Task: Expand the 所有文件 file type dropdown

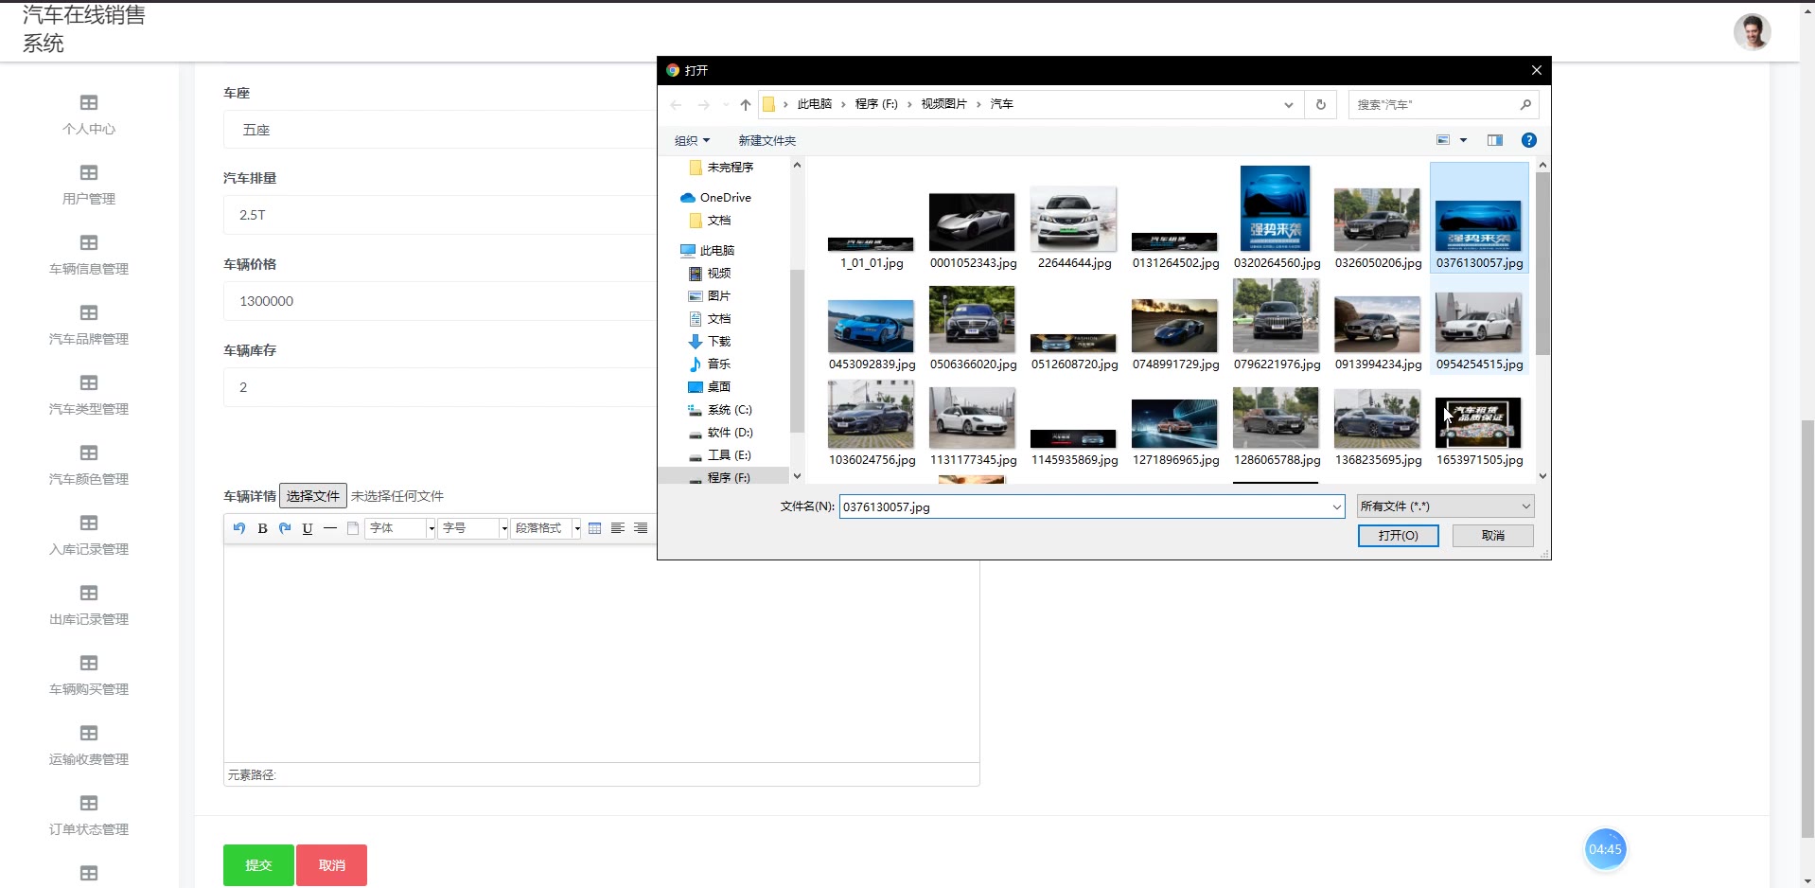Action: click(x=1444, y=506)
